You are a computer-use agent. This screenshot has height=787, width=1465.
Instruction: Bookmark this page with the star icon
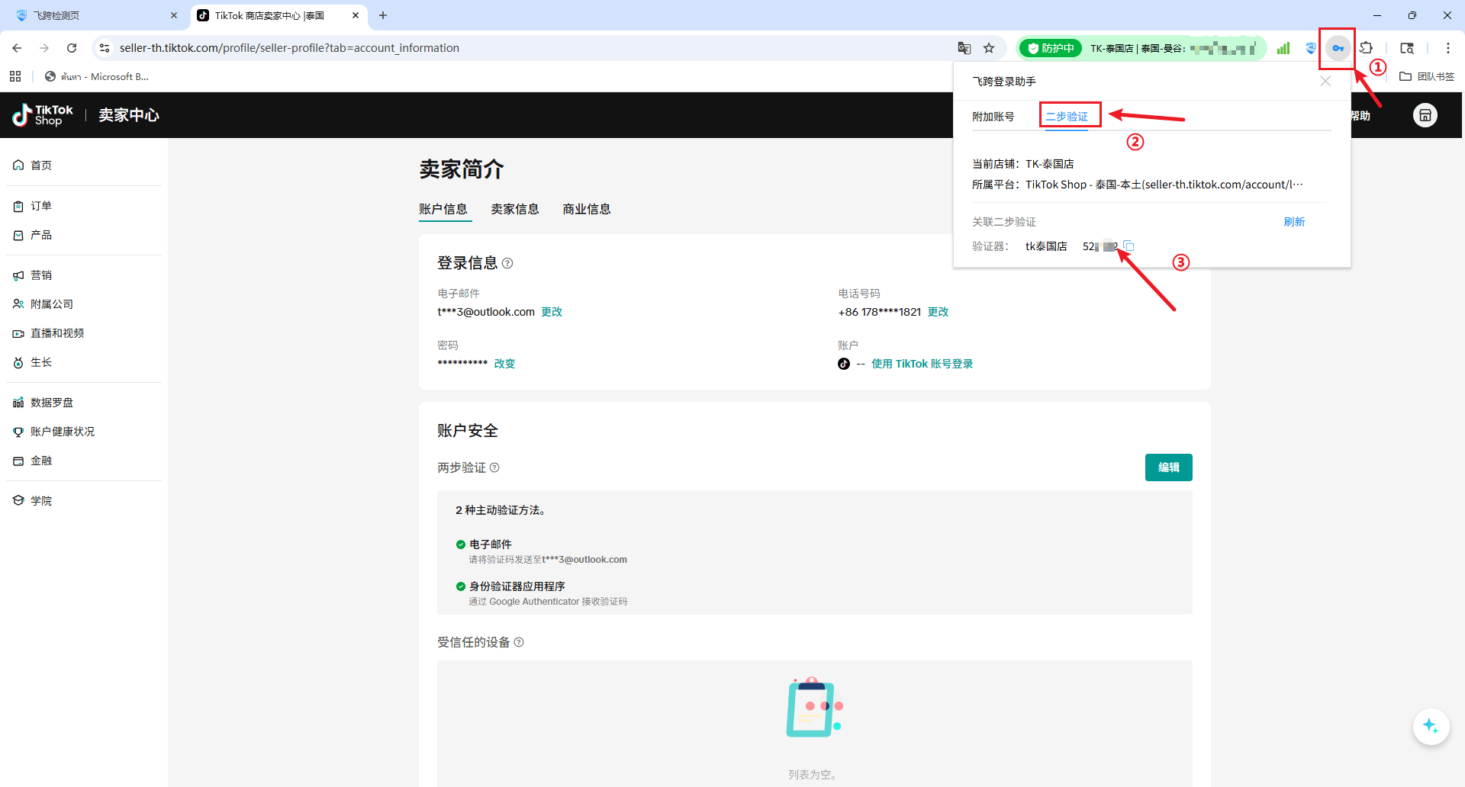click(989, 48)
